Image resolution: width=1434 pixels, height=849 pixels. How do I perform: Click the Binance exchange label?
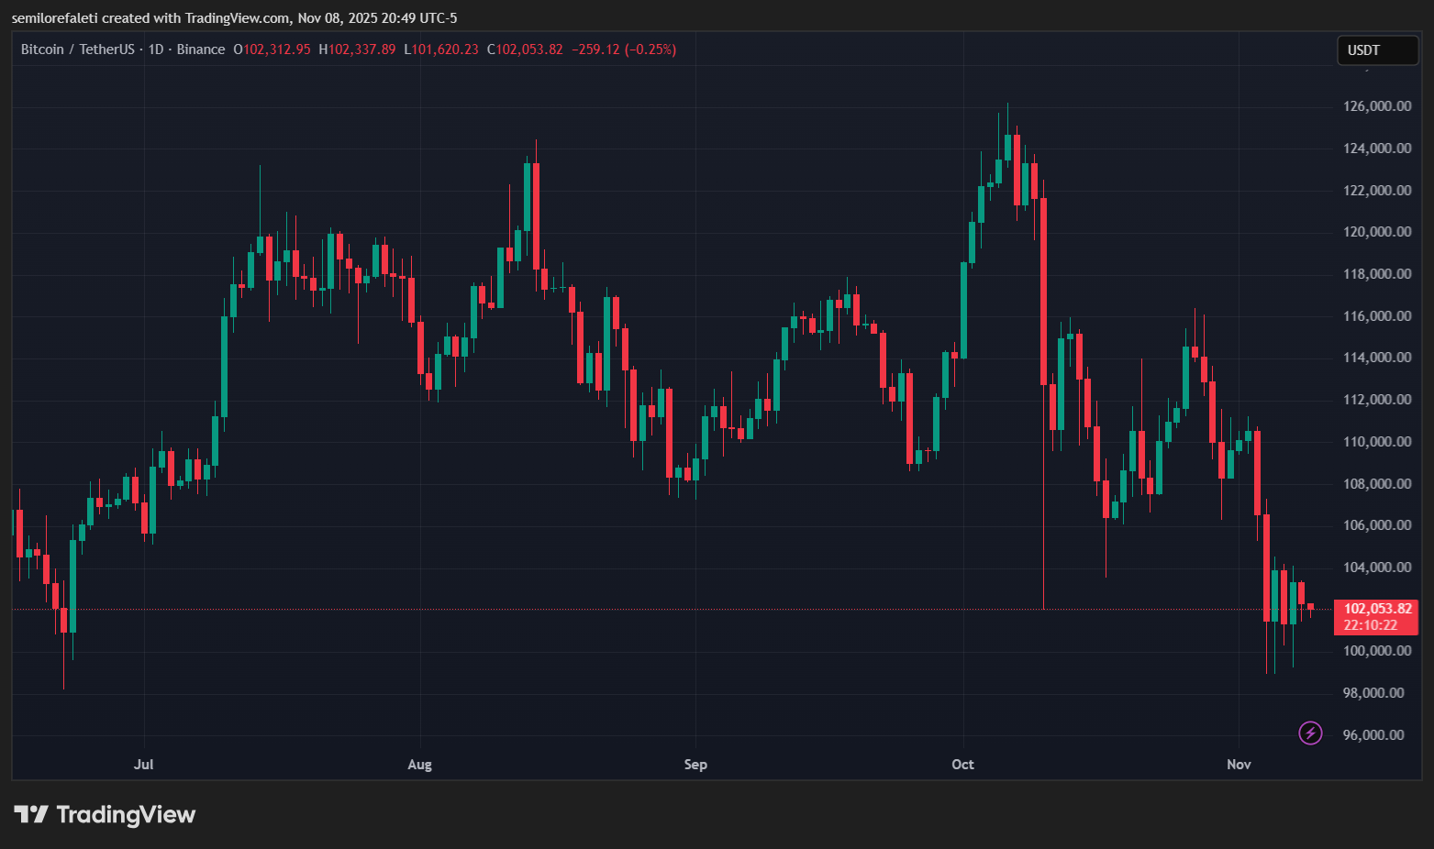tap(201, 50)
